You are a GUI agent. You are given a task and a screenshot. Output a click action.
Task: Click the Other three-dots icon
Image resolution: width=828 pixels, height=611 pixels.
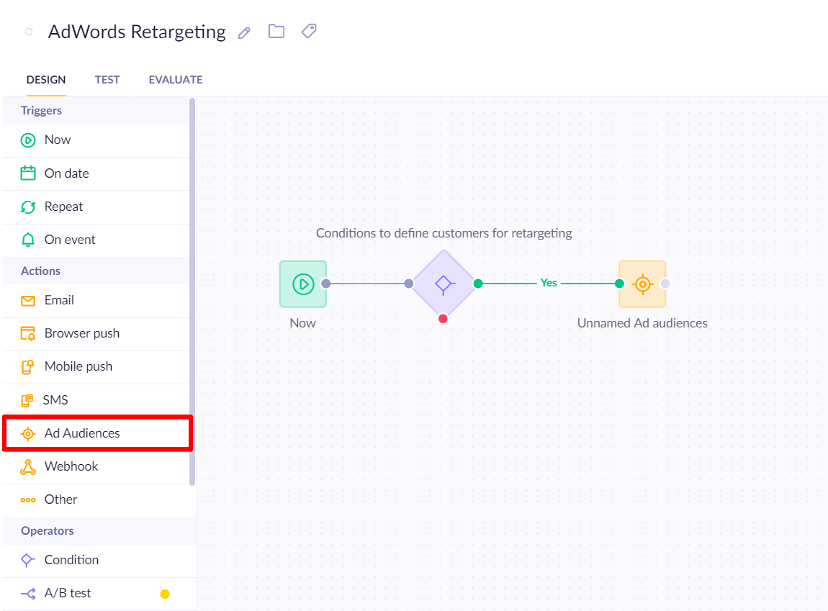28,500
